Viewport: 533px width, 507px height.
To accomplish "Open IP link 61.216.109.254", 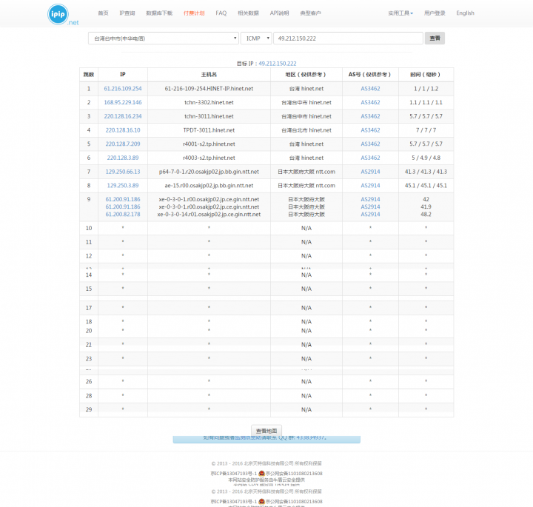I will [x=123, y=89].
